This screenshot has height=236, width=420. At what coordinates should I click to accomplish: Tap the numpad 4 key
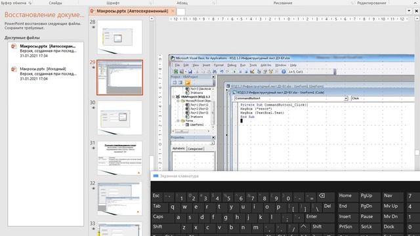pos(413,206)
